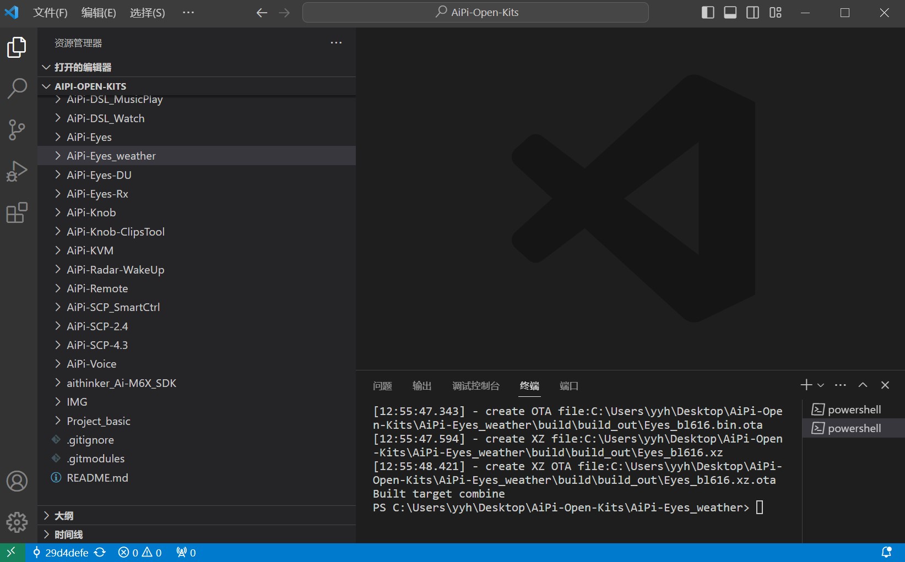Expand the AiPi-SCP-4.3 folder
The width and height of the screenshot is (905, 562).
point(197,345)
